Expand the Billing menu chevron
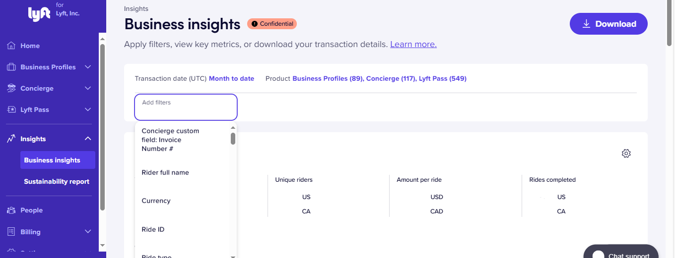Screen dimensions: 675x258 point(88,232)
